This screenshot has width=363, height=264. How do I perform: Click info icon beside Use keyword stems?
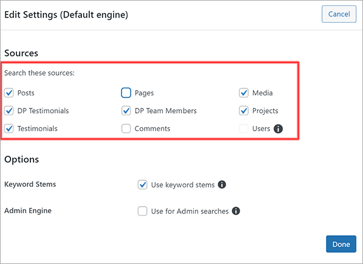click(222, 184)
